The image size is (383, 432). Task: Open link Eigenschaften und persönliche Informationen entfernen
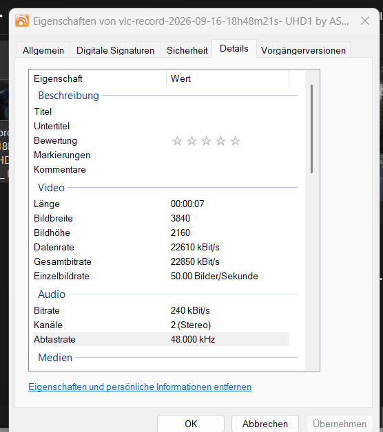140,387
